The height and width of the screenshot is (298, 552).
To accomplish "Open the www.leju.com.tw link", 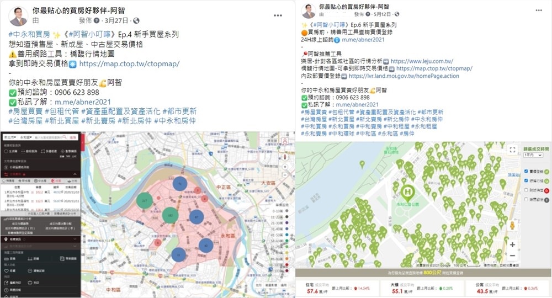I will (x=422, y=61).
